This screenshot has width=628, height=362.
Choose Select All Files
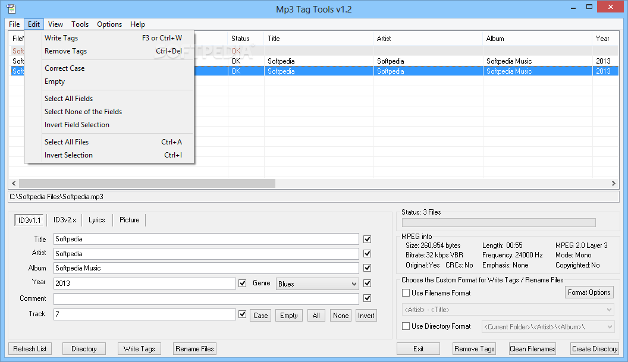(109, 142)
